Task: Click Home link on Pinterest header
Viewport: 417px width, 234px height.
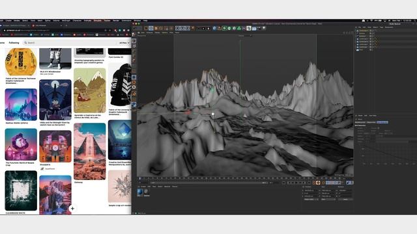Action: point(2,43)
